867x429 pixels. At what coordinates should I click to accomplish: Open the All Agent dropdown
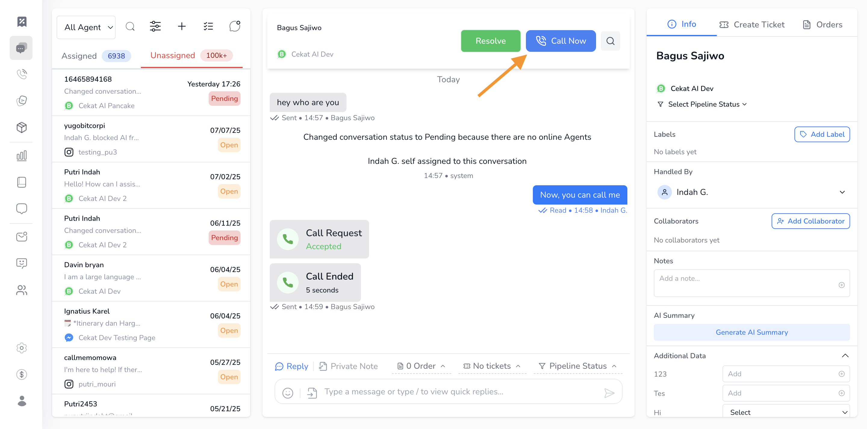coord(86,27)
